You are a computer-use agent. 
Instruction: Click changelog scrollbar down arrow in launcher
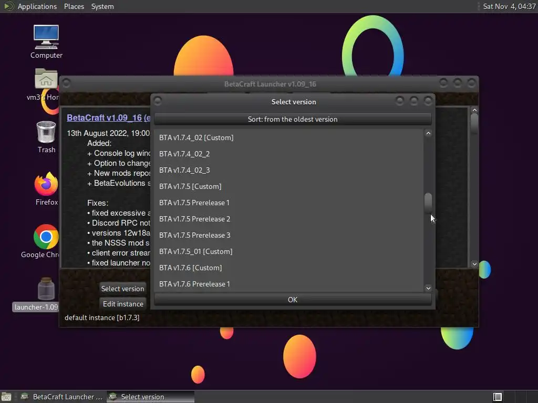pyautogui.click(x=474, y=264)
